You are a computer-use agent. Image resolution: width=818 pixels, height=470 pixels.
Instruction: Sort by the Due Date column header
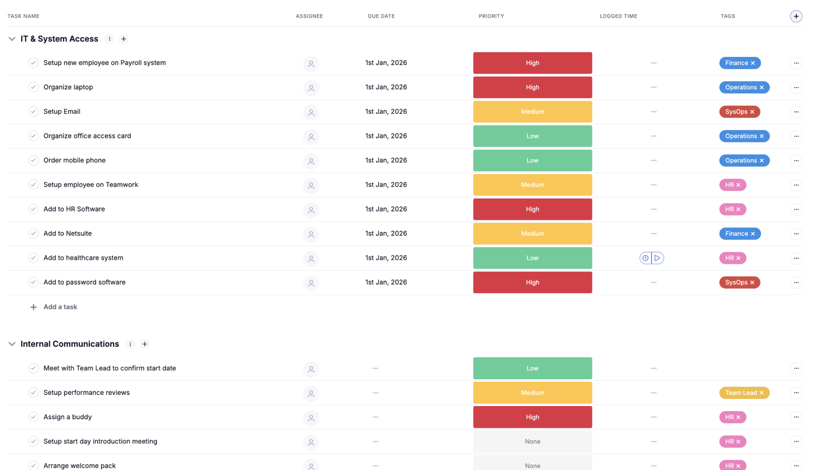381,16
